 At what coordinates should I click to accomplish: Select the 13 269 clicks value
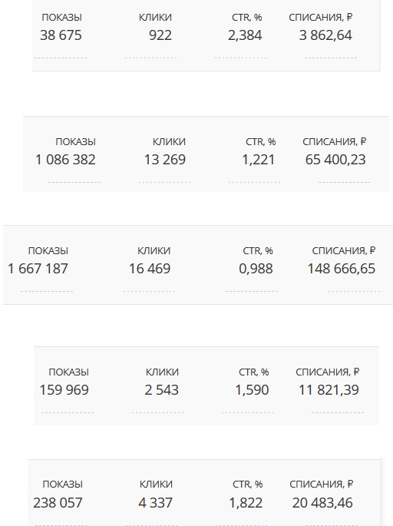(x=164, y=160)
